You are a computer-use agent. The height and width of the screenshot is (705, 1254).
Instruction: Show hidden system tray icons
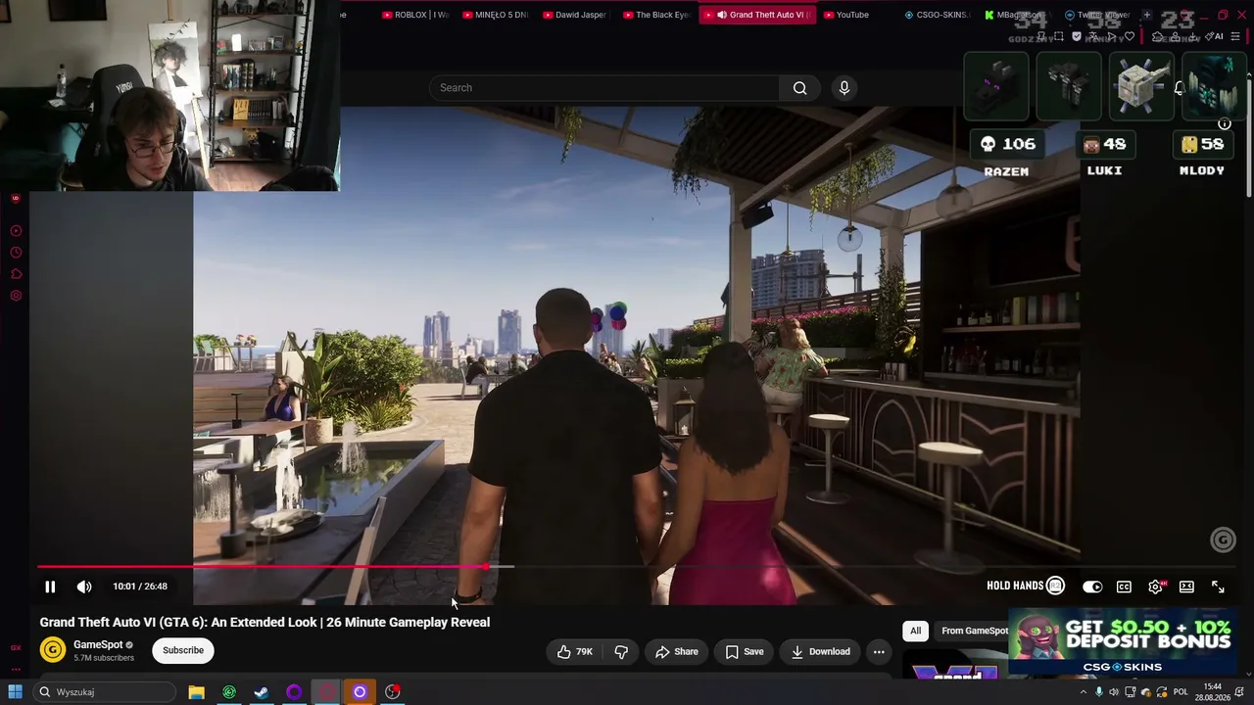coord(1084,692)
